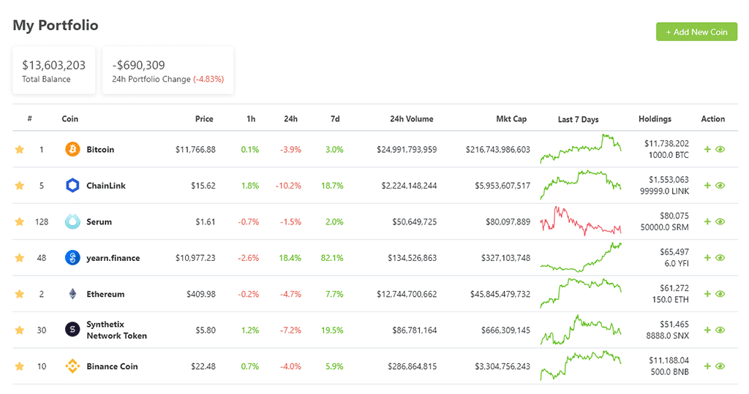Open the ChainLink coin page link

pyautogui.click(x=106, y=185)
